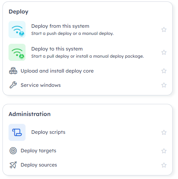Viewport: 178px width, 179px height.
Task: Click the blue scroll Deploy scripts icon
Action: click(17, 132)
